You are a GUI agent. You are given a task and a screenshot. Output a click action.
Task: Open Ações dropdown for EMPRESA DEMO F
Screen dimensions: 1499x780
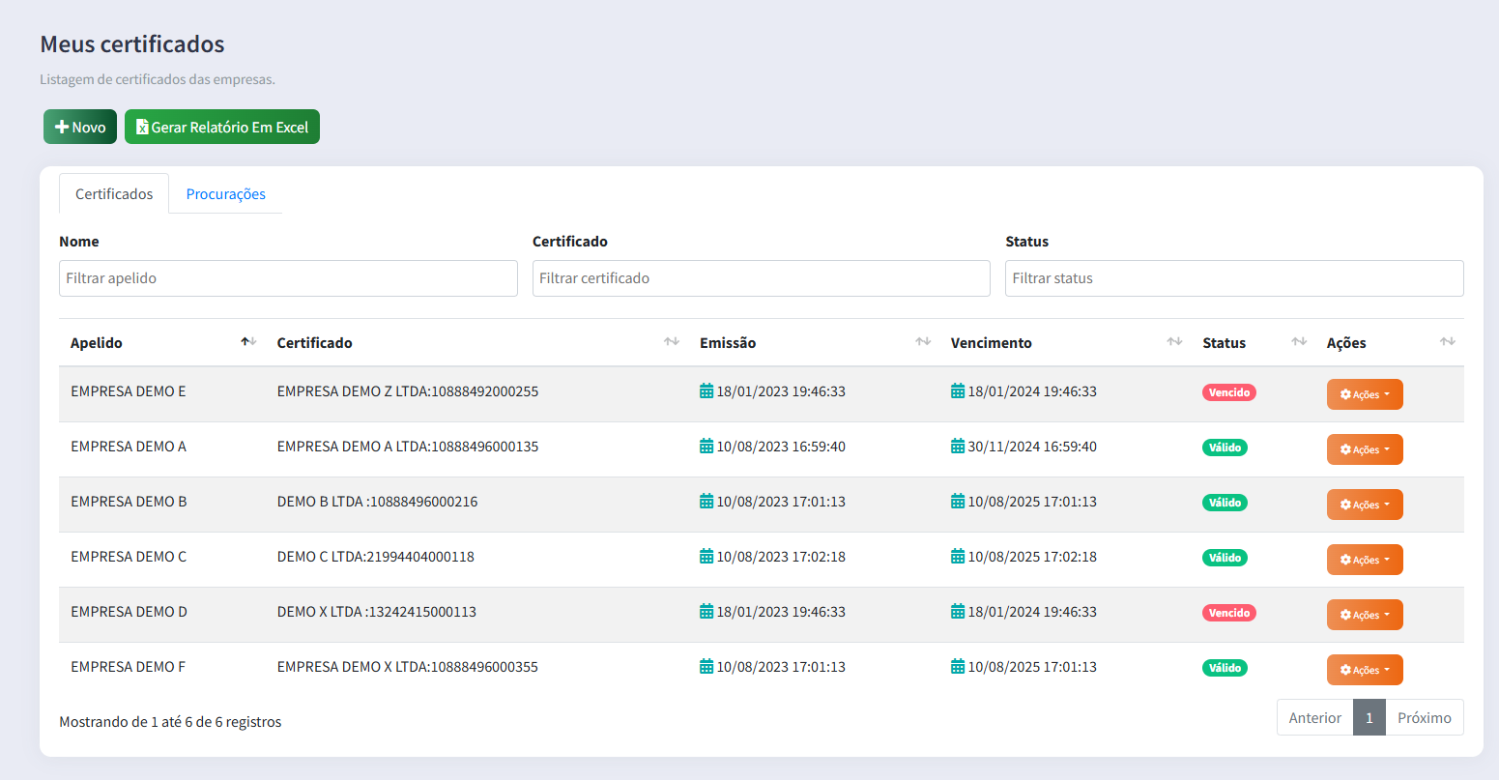click(1364, 670)
